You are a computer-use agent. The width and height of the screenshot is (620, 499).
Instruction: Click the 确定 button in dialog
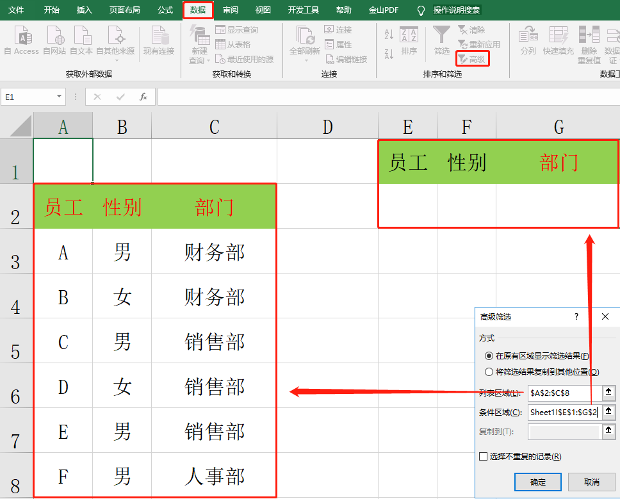coord(538,482)
